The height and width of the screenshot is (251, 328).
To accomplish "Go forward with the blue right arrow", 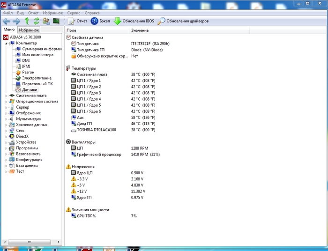I will click(16, 21).
